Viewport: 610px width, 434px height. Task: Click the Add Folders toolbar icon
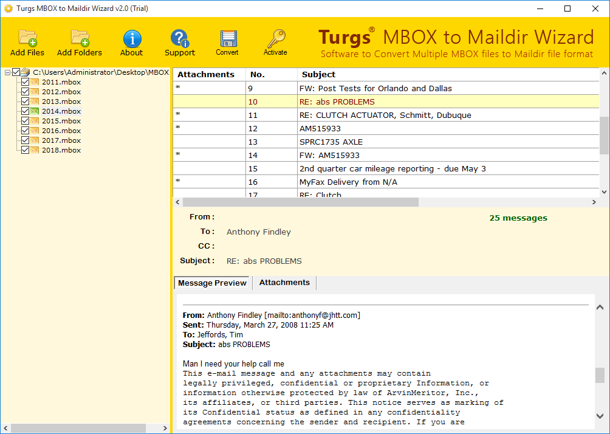[80, 38]
